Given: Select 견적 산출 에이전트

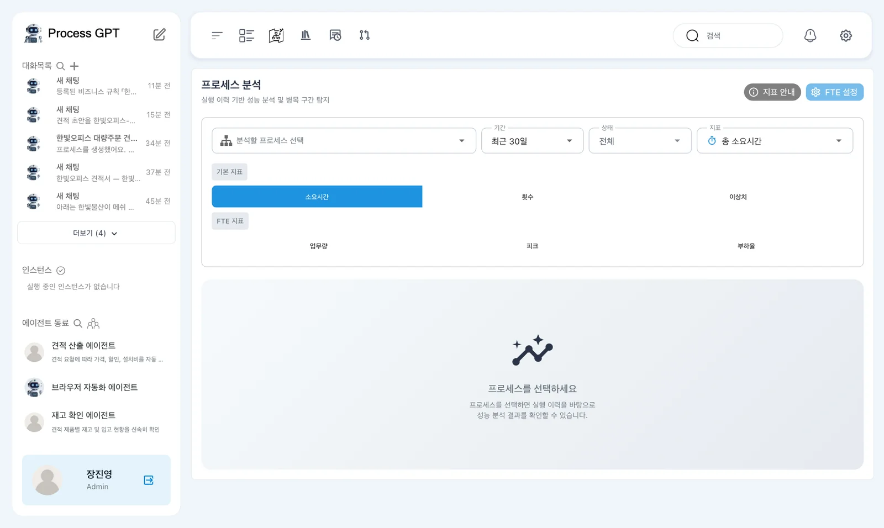Looking at the screenshot, I should point(96,352).
